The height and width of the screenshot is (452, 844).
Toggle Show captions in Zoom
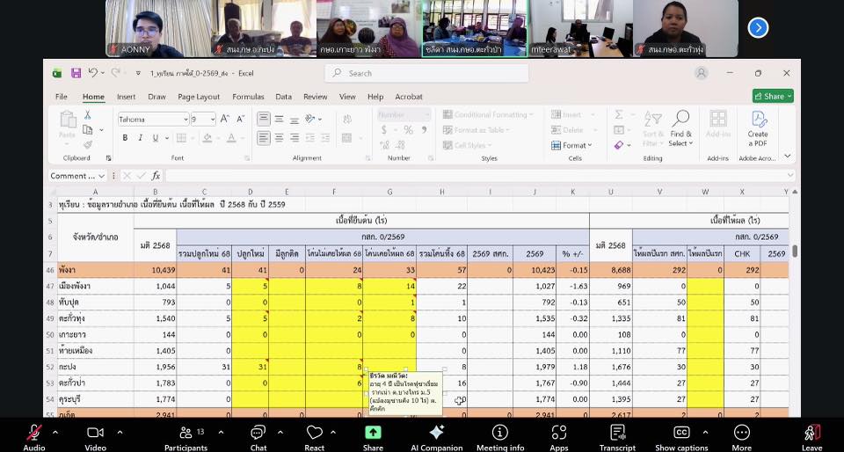pyautogui.click(x=681, y=433)
